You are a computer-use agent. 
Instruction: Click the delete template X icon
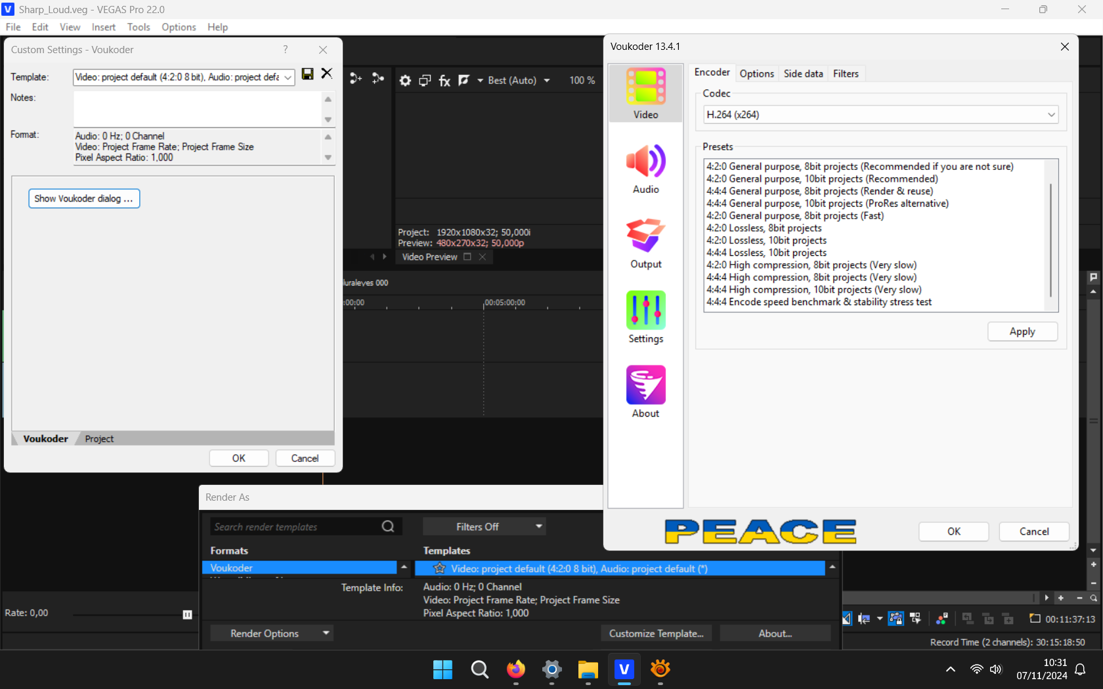[326, 74]
